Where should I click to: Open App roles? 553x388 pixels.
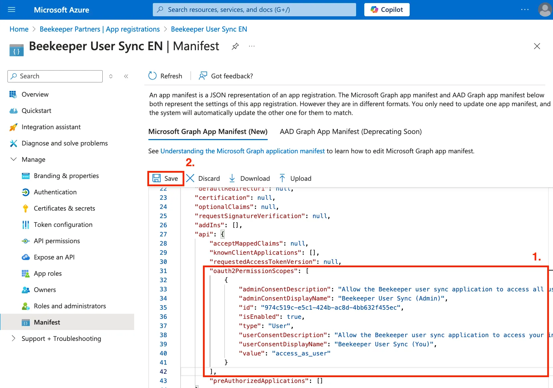[48, 273]
